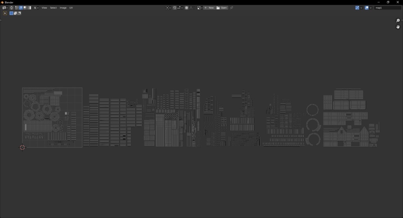The image size is (403, 218).
Task: Expand overlay options dropdown
Action: (x=371, y=8)
